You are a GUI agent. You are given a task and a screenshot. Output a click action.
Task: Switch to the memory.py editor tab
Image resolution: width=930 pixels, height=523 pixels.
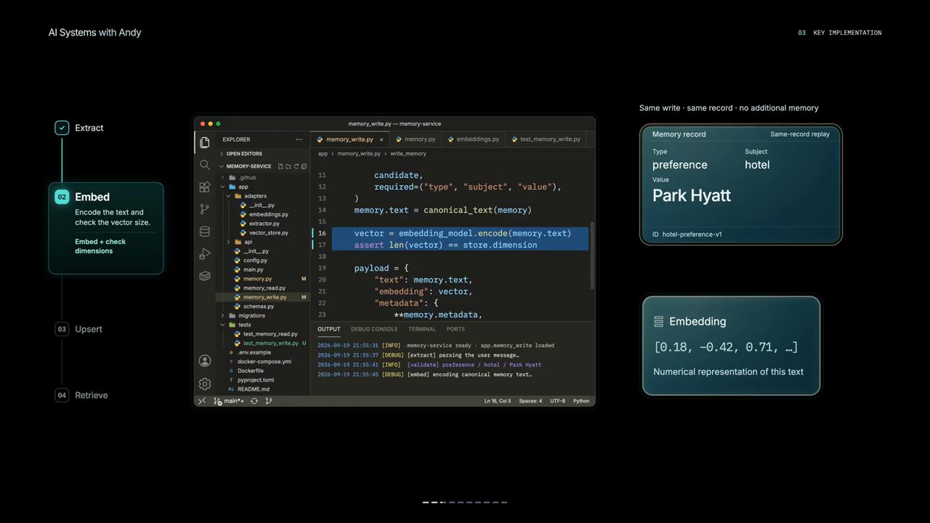pos(416,139)
